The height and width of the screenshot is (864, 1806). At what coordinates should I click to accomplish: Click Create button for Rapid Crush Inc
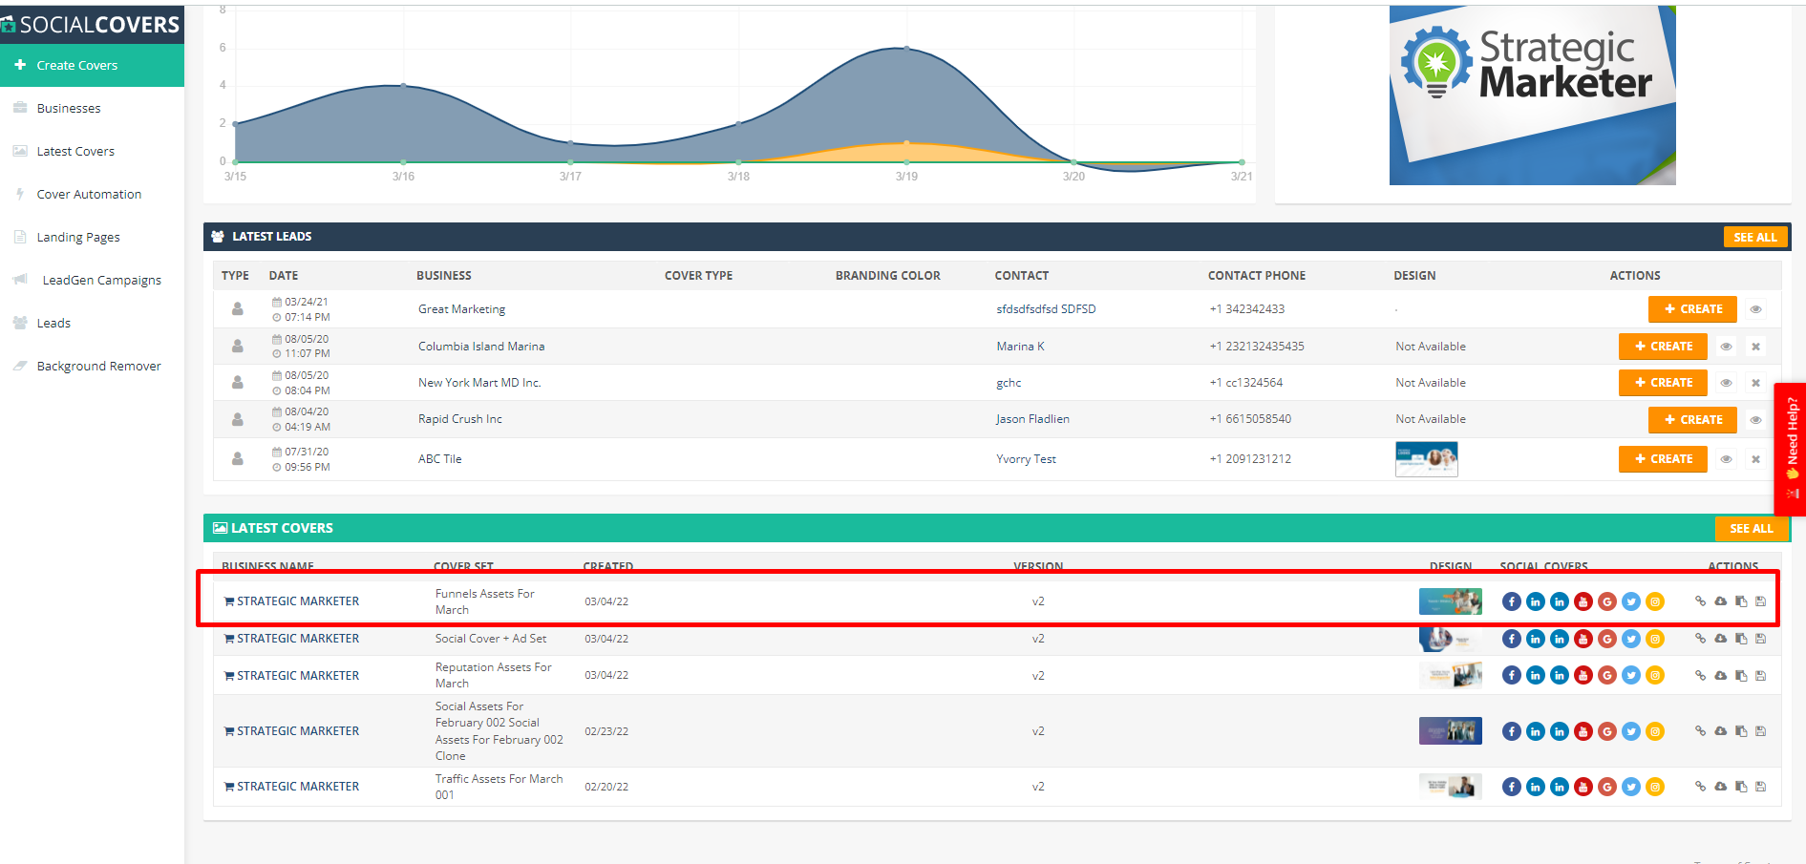click(x=1692, y=420)
